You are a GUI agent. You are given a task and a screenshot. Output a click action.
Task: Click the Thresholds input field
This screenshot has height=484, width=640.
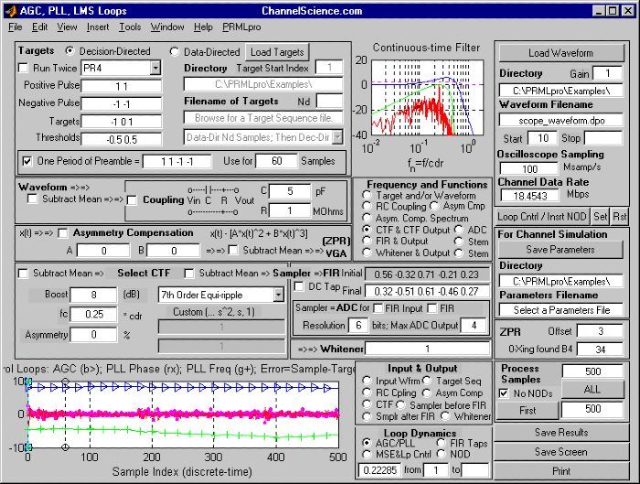(122, 139)
